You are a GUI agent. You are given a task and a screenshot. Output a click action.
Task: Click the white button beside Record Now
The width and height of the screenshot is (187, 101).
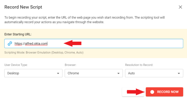[133, 92]
